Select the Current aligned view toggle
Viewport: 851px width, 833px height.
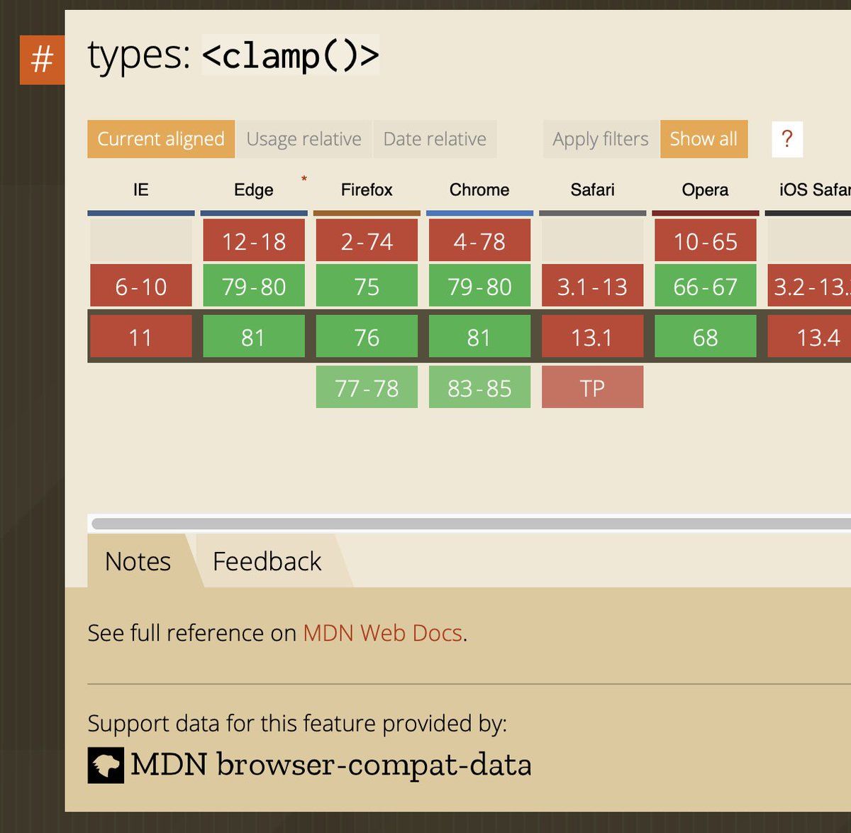coord(161,139)
